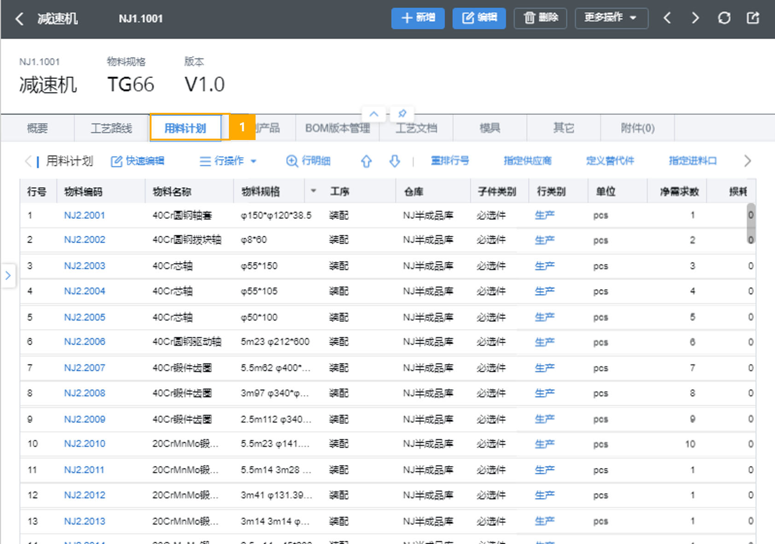Refresh the page with the reload icon
The height and width of the screenshot is (544, 775).
point(724,18)
